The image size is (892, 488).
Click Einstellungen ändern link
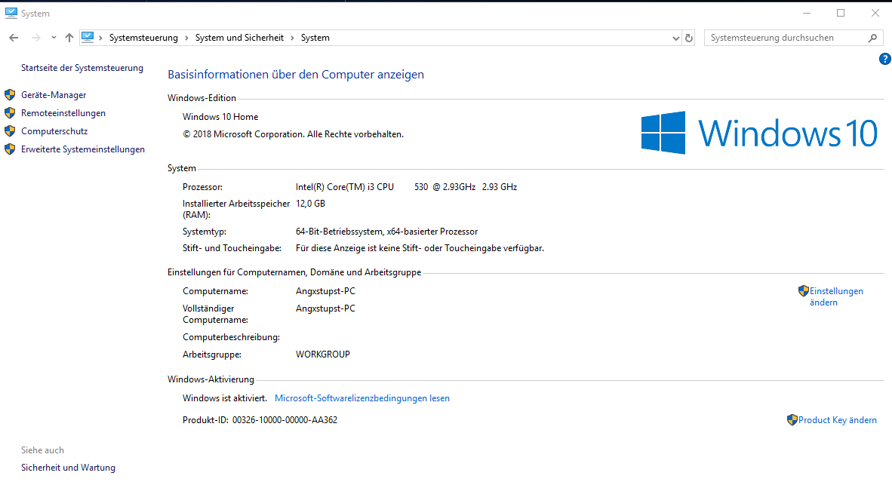836,296
